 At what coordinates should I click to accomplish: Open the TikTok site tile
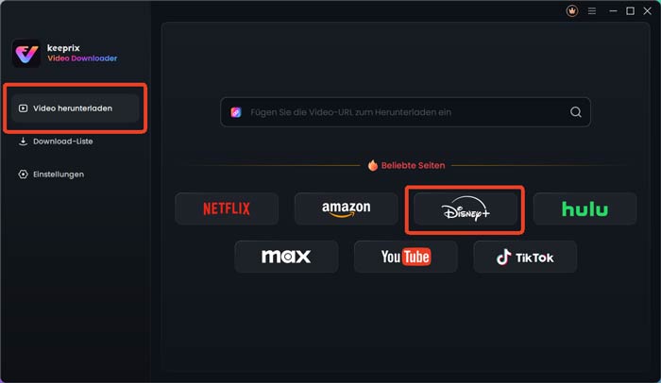coord(525,257)
